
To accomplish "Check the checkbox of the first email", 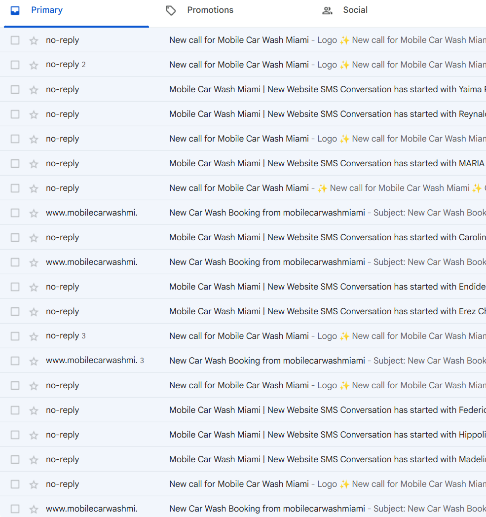I will [15, 39].
